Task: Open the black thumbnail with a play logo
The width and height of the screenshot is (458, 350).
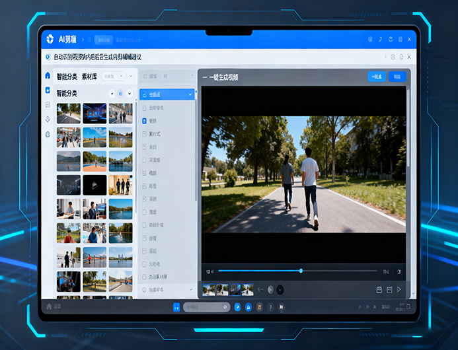Action: 95,185
